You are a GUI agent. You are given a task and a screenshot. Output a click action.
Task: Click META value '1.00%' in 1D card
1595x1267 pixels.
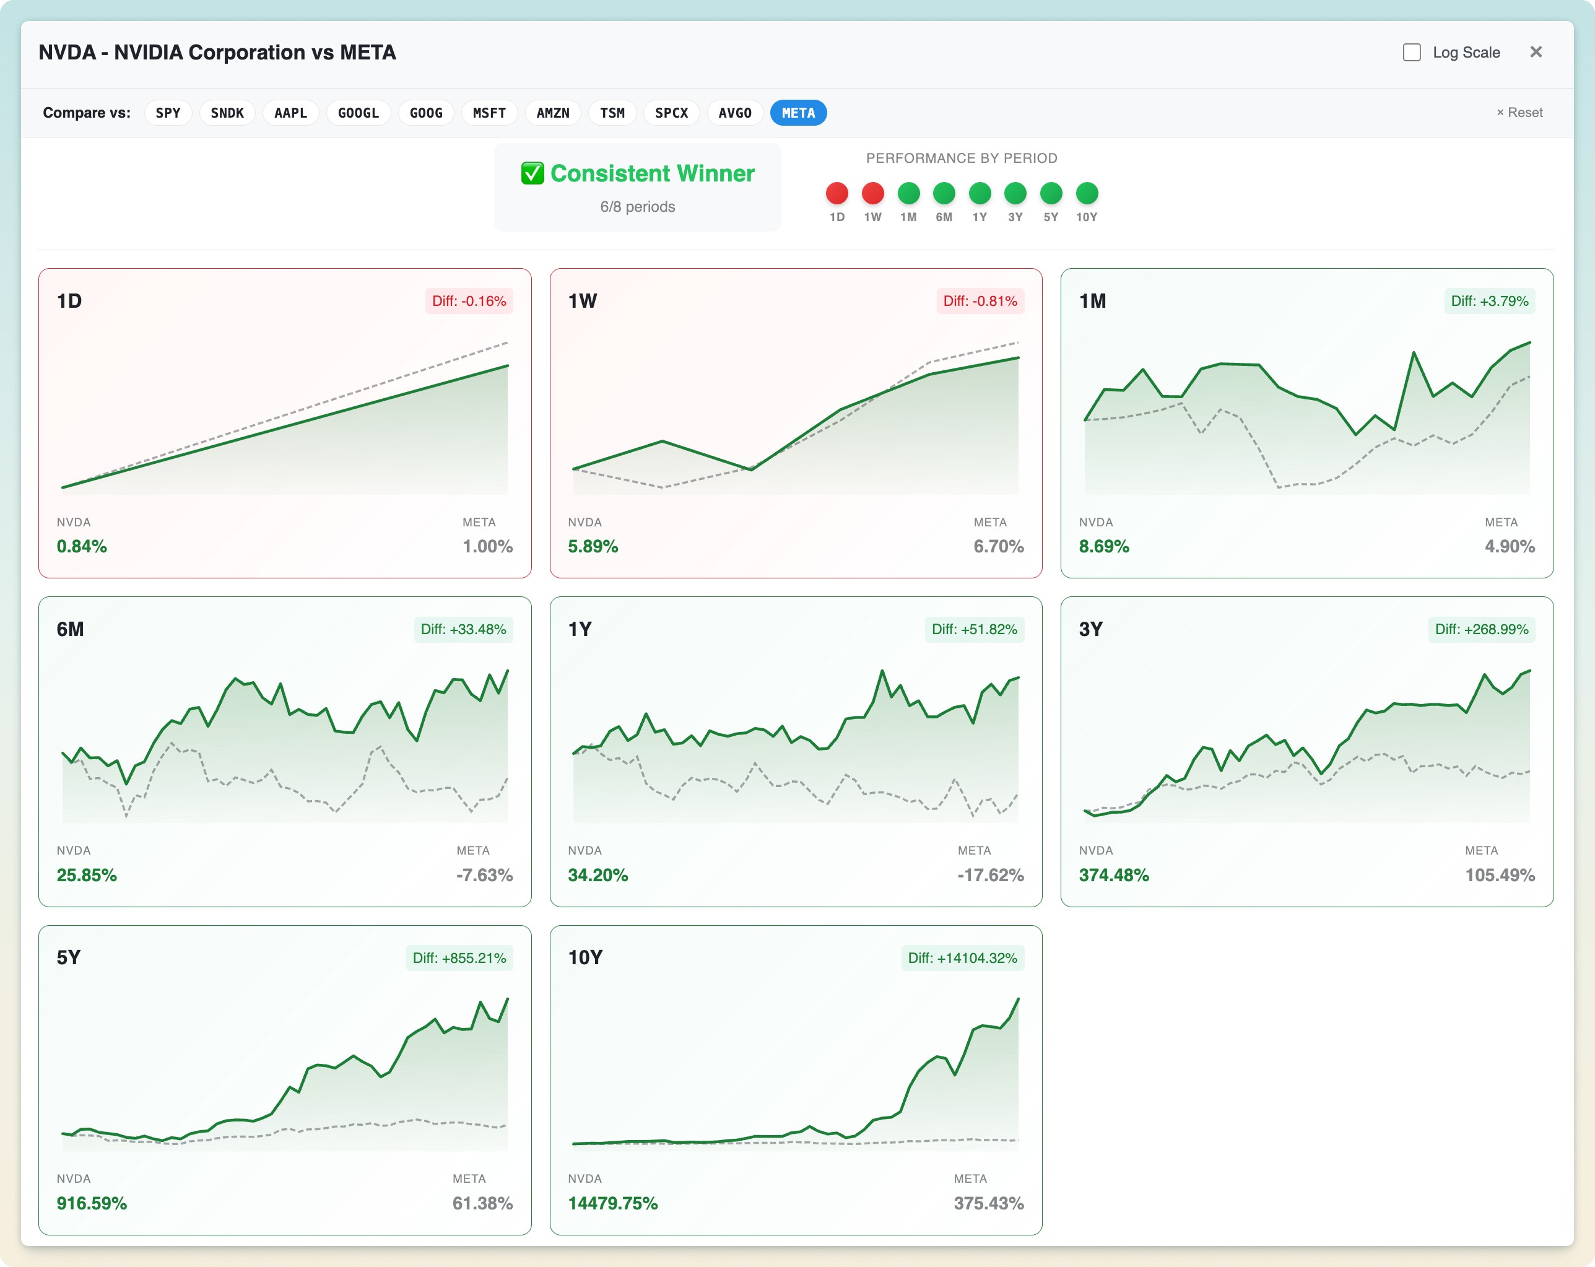(x=487, y=546)
